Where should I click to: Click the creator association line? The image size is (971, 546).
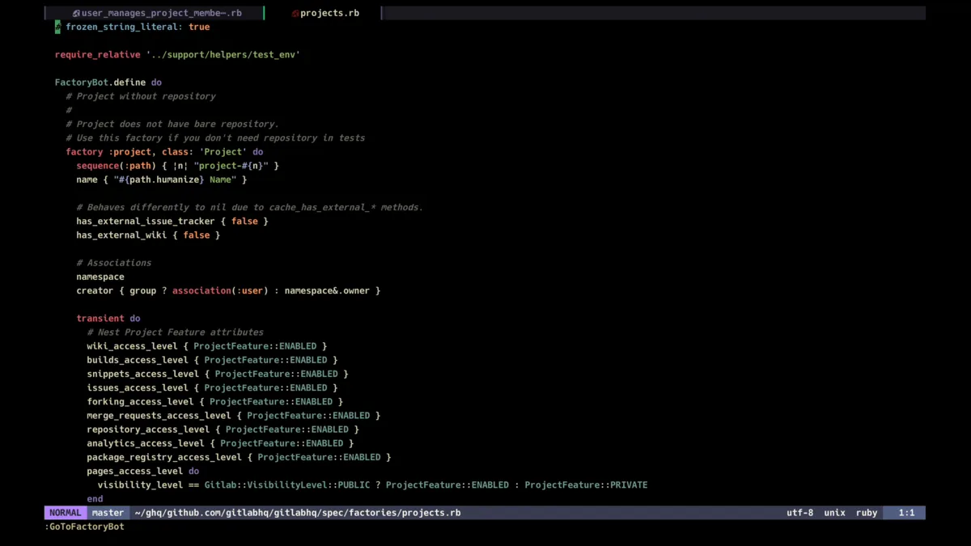(x=228, y=290)
